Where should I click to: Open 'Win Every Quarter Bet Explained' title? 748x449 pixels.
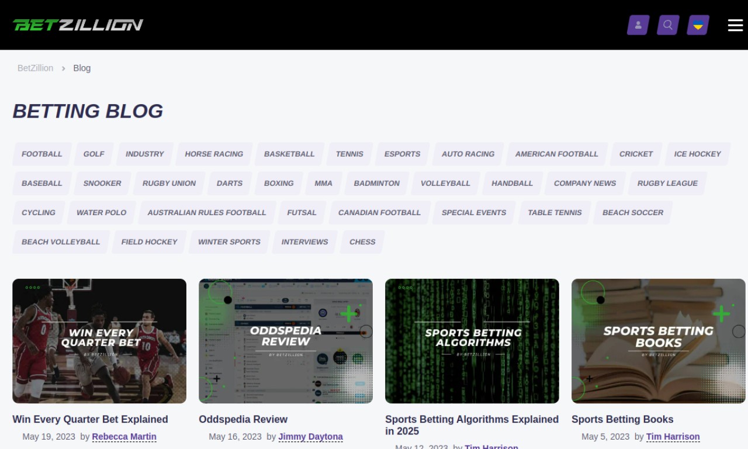pyautogui.click(x=90, y=419)
